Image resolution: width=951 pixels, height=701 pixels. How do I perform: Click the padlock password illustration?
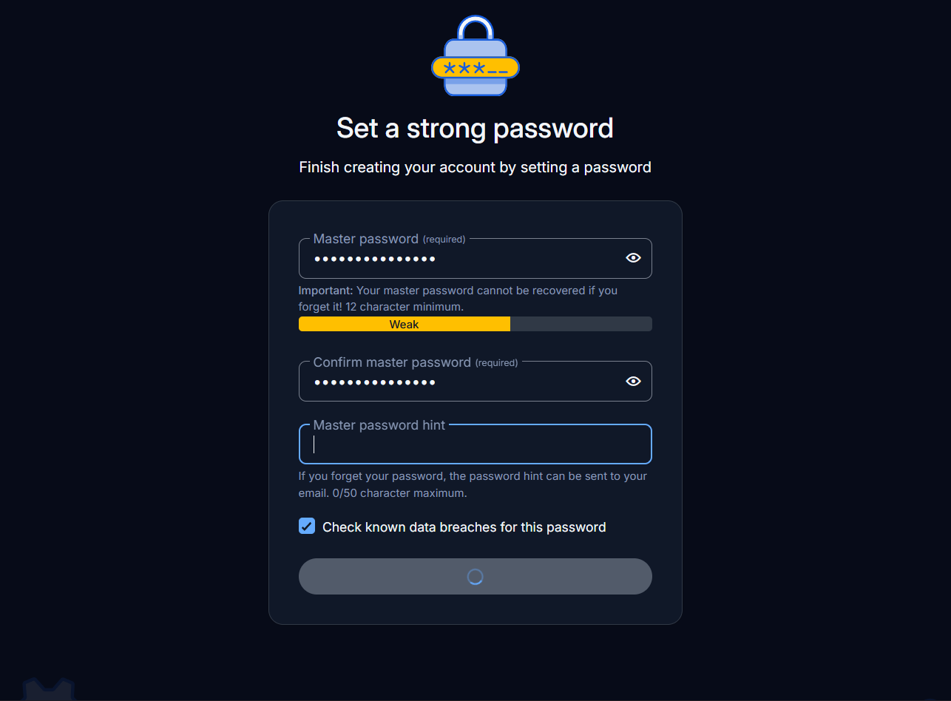click(x=475, y=58)
